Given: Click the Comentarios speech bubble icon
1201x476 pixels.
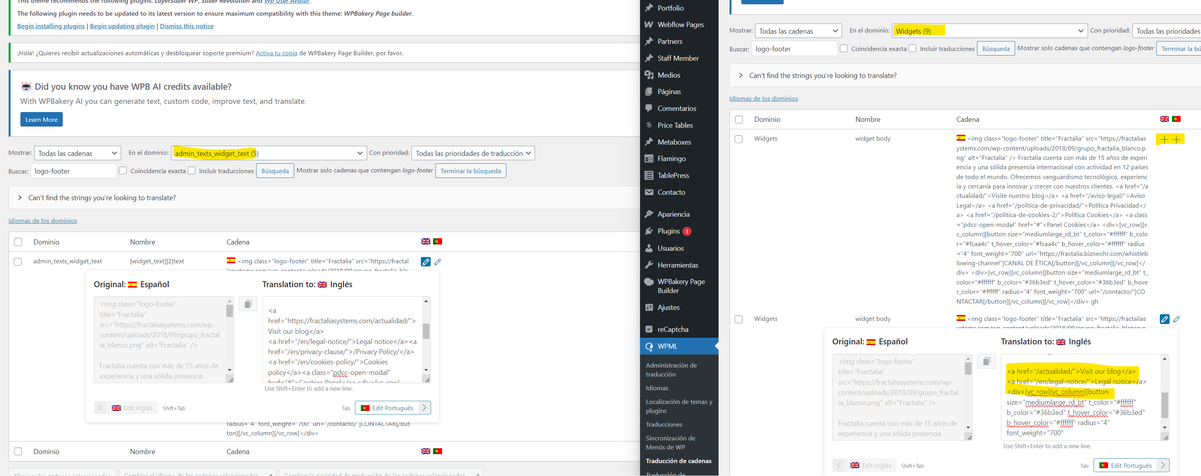Looking at the screenshot, I should tap(648, 109).
